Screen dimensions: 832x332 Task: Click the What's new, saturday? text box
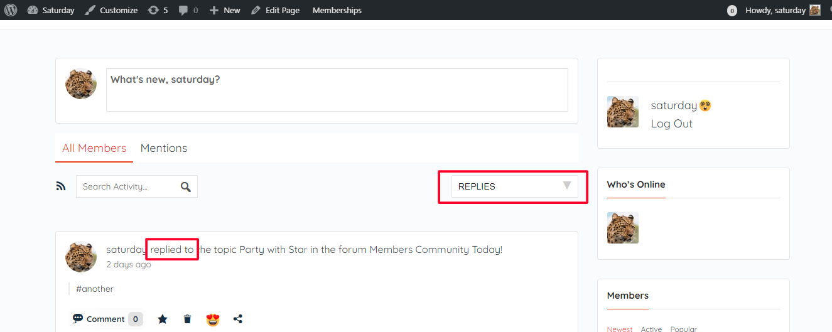337,90
